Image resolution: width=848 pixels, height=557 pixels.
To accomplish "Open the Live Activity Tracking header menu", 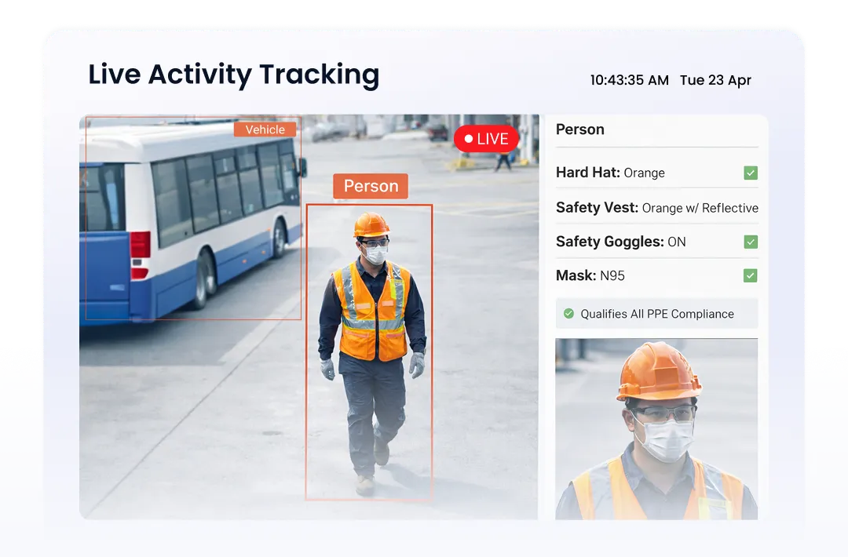I will tap(233, 75).
